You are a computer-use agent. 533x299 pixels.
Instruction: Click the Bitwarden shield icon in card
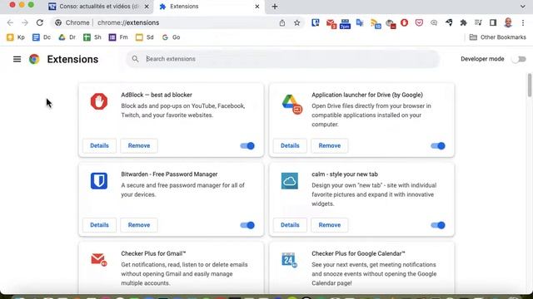pos(99,181)
